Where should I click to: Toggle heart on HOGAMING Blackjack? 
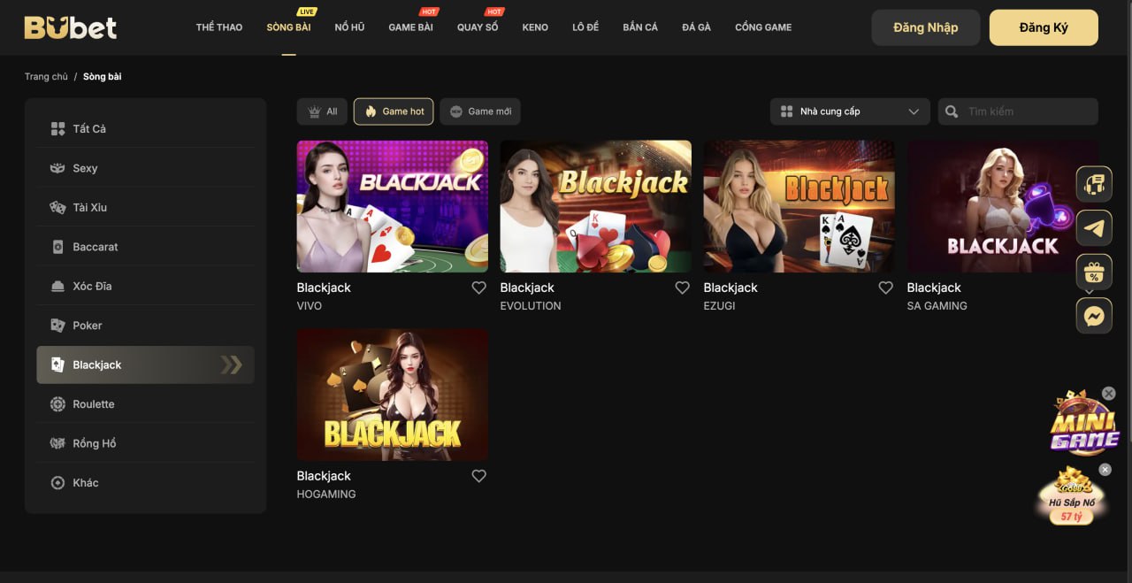[478, 476]
